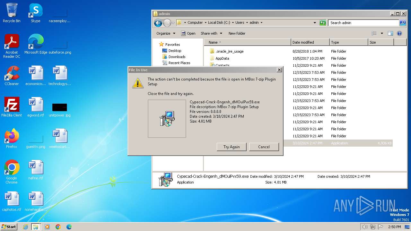This screenshot has width=411, height=231.
Task: Select nonehardco... document on desktop
Action: click(x=36, y=201)
